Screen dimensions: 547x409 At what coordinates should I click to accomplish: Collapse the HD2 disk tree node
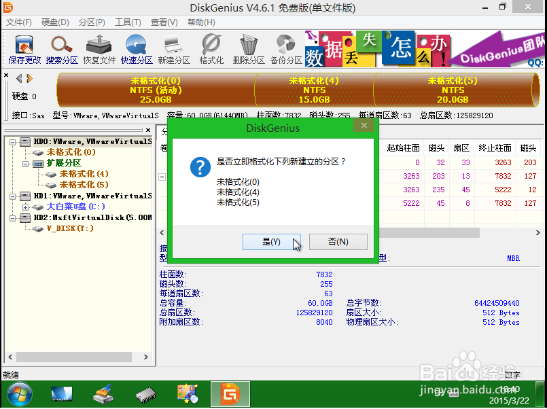tap(12, 218)
